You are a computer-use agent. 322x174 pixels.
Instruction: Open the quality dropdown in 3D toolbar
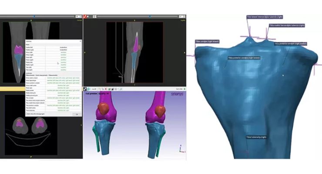[94, 89]
